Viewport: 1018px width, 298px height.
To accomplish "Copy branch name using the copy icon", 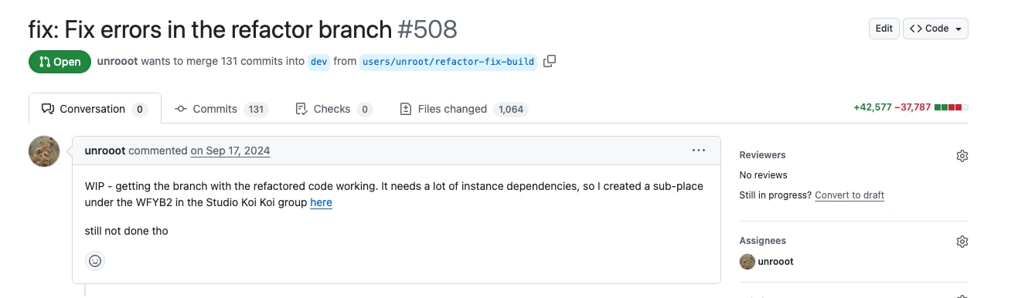I will tap(550, 61).
